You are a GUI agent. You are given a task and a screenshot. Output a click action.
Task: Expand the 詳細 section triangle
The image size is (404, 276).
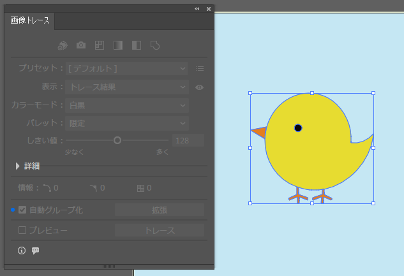click(17, 166)
